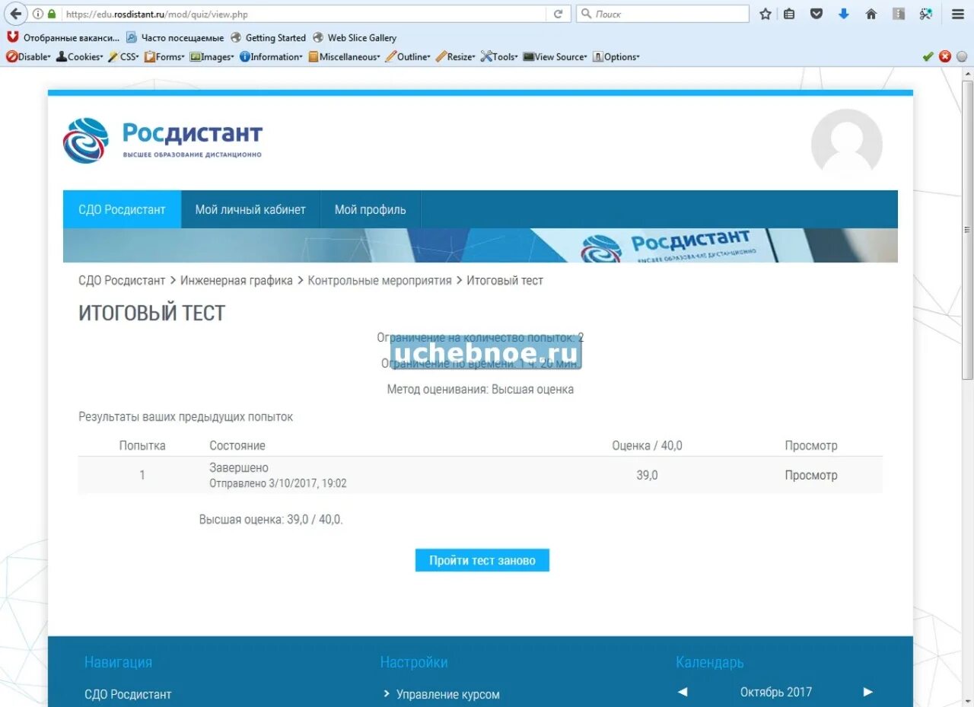The width and height of the screenshot is (974, 707).
Task: Open the Getting Started bookmark
Action: (268, 37)
